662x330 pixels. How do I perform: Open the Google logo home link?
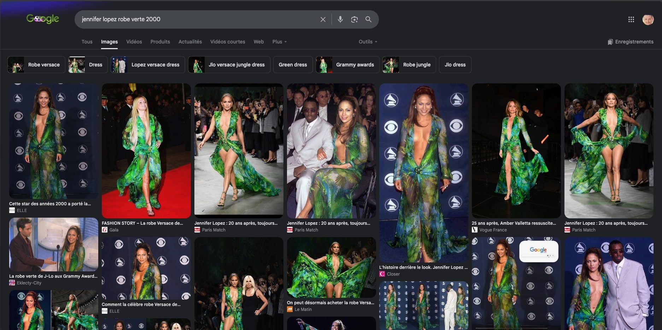43,19
